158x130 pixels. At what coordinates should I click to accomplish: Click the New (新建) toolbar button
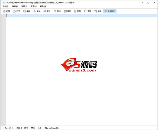6,11
